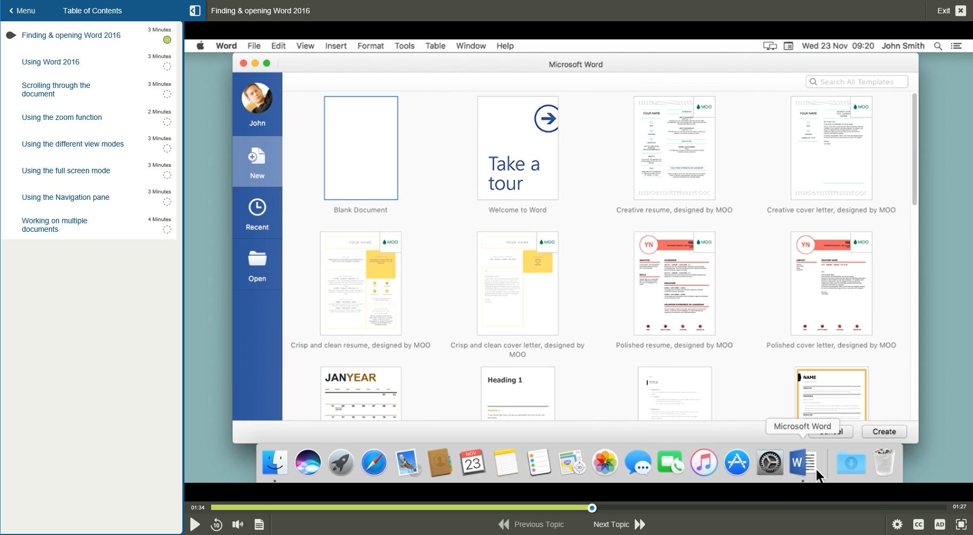Click the Create button

pos(883,432)
